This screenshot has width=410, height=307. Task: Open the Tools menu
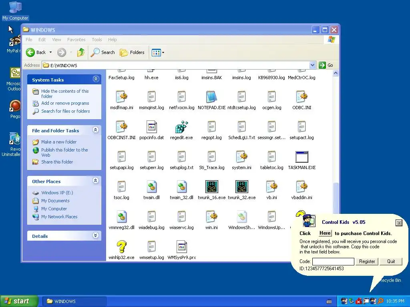point(97,40)
